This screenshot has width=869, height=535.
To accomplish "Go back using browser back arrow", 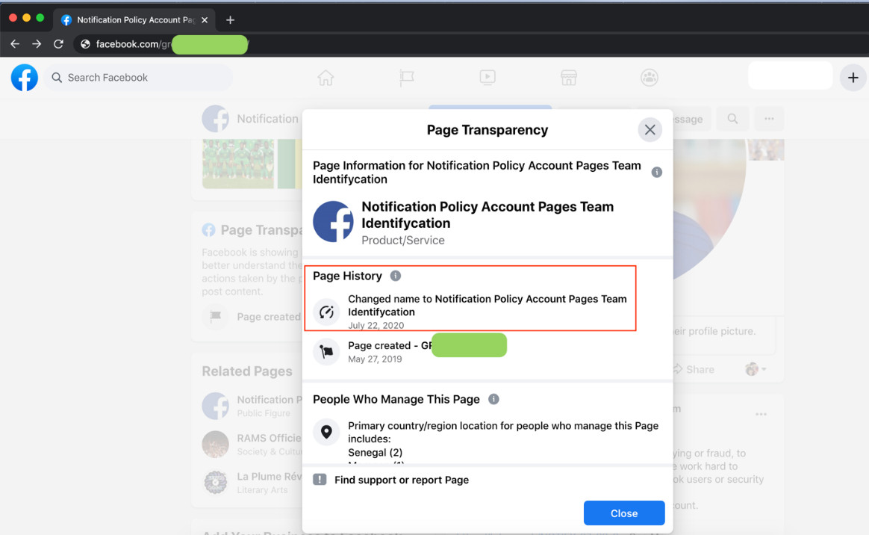I will [x=14, y=44].
